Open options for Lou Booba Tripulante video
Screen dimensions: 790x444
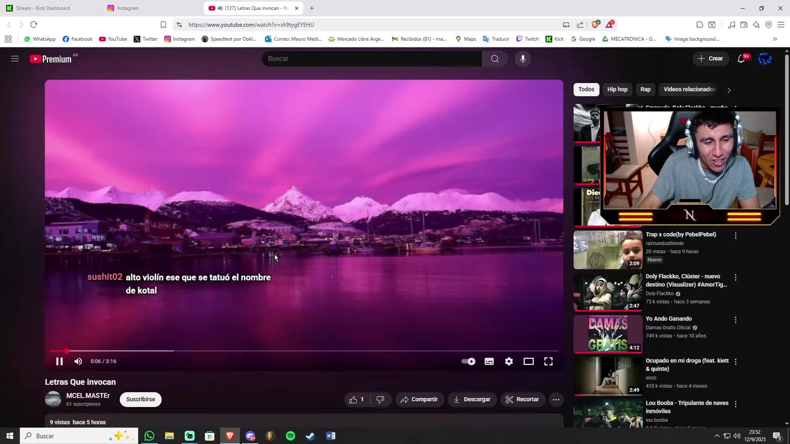click(x=735, y=404)
